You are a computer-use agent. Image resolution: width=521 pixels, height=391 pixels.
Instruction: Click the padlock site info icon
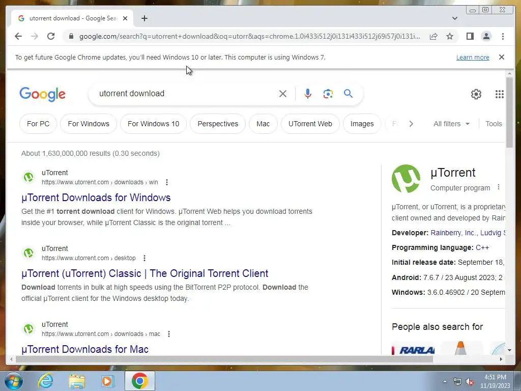[x=71, y=36]
